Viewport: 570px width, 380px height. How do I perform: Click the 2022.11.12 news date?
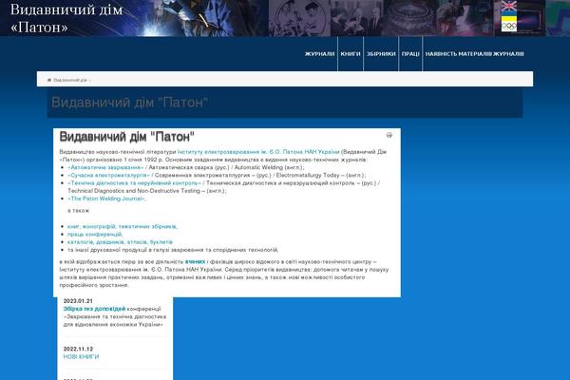tap(78, 349)
